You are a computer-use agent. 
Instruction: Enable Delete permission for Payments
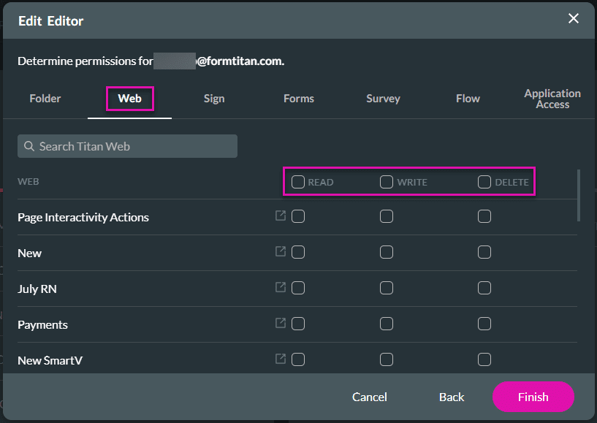tap(484, 324)
